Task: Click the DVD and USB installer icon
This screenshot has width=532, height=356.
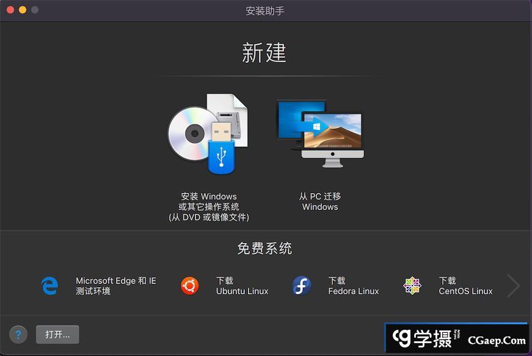Action: (x=208, y=134)
